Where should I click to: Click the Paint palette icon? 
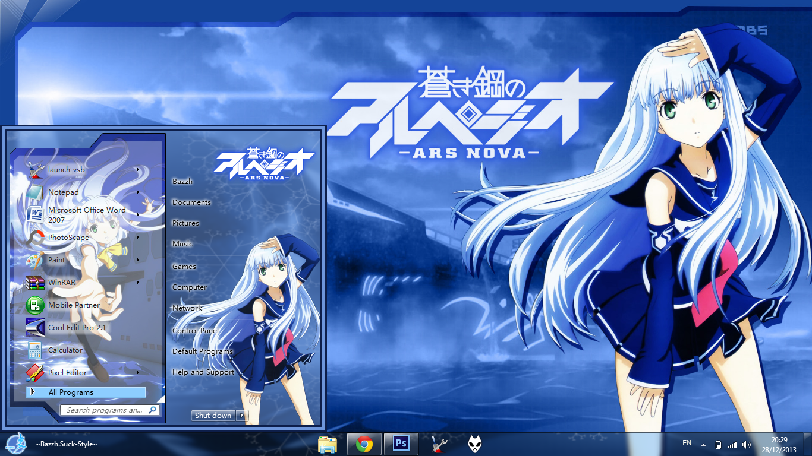[x=35, y=260]
